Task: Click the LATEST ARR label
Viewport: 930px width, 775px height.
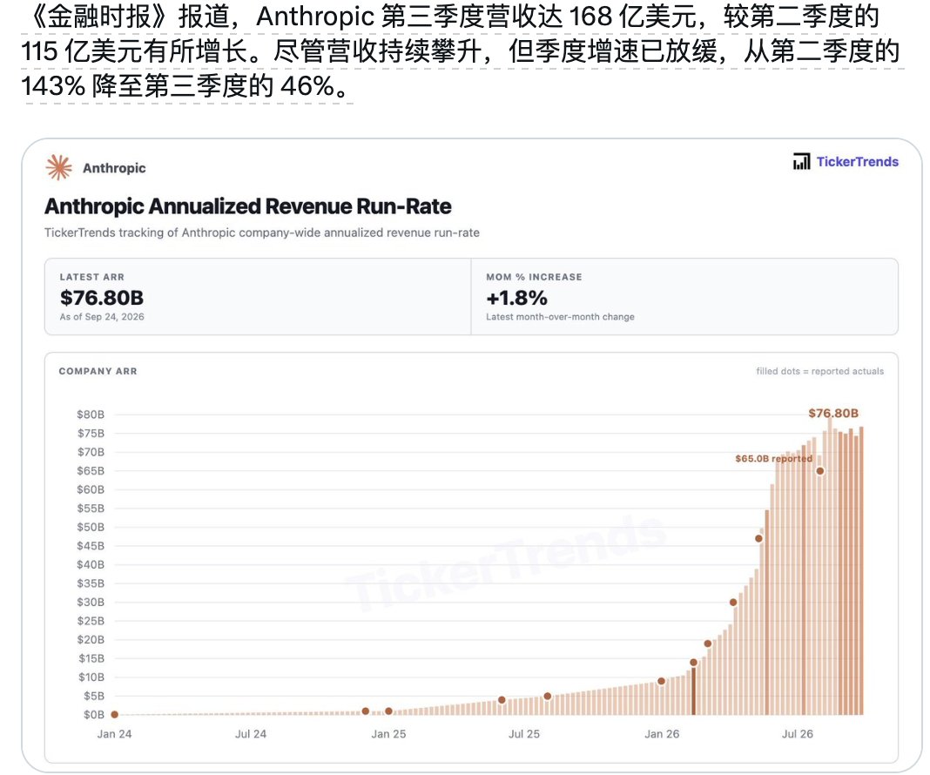Action: [92, 277]
